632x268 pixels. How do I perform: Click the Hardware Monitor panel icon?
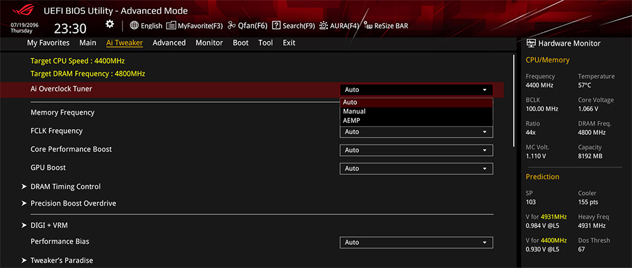(x=531, y=44)
